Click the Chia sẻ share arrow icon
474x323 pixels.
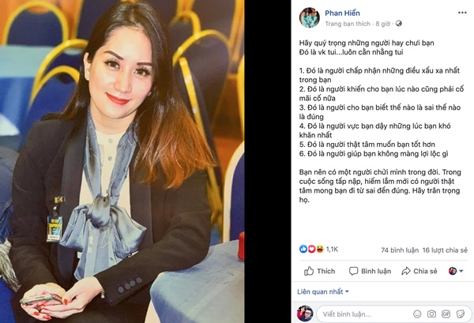coord(406,271)
